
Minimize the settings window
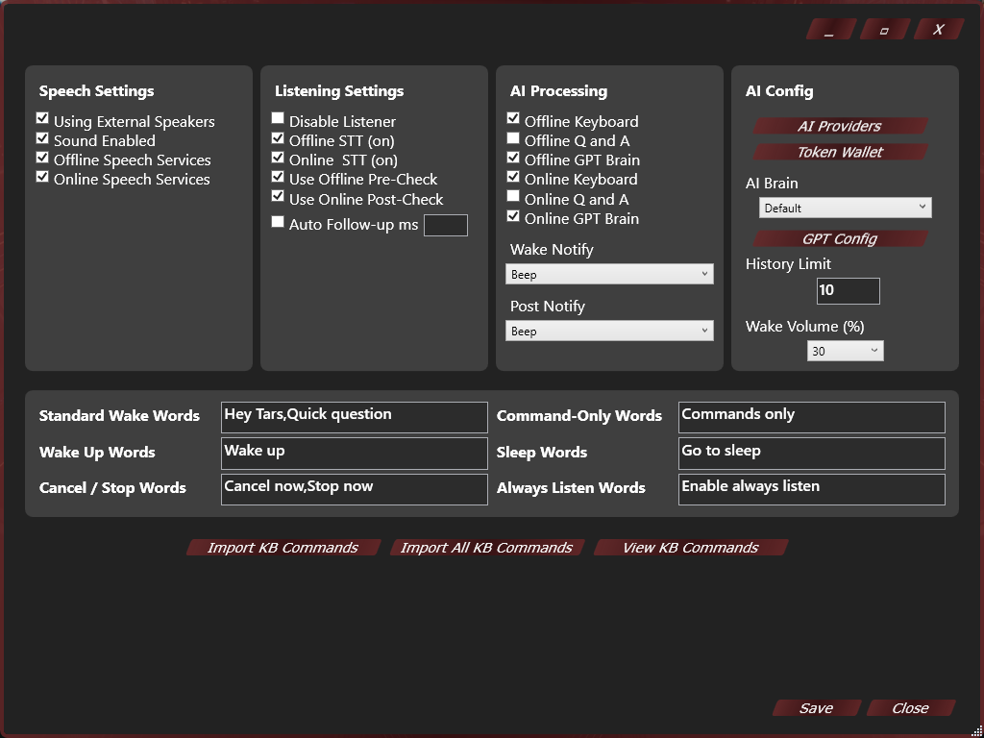[828, 30]
